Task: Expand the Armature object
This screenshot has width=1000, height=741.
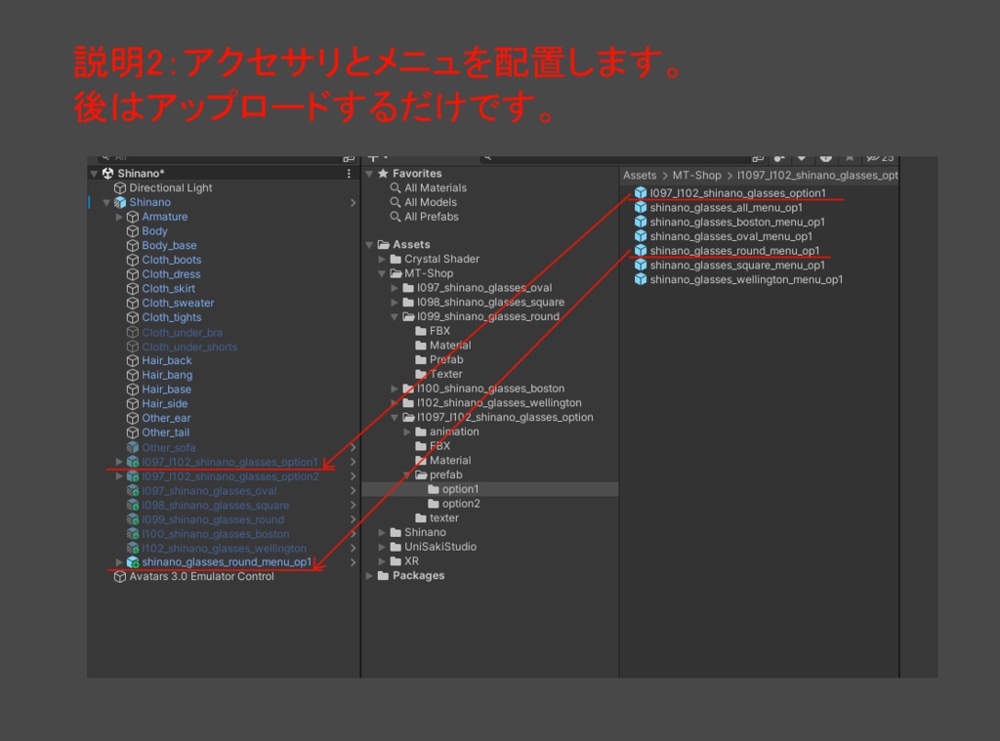Action: (x=119, y=217)
